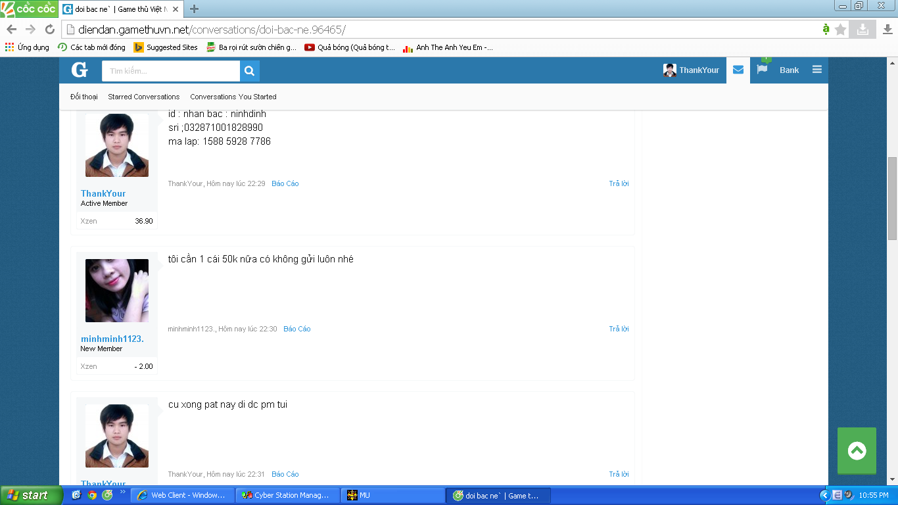Reload the current page

49,30
